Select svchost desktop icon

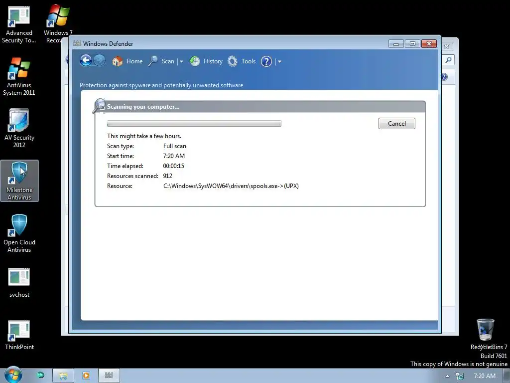point(19,283)
